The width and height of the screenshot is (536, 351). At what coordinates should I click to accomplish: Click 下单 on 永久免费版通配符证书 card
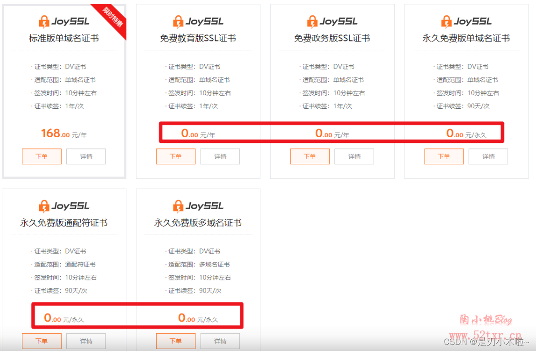(x=42, y=341)
